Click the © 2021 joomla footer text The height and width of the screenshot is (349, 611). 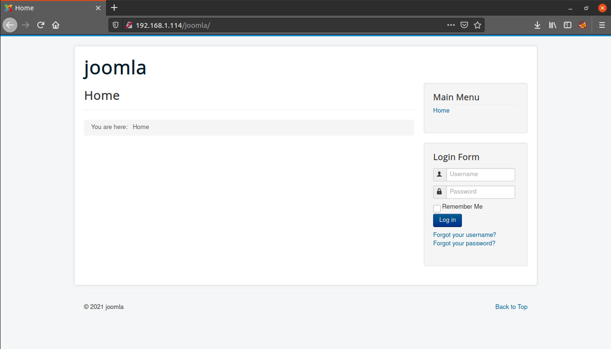coord(104,307)
